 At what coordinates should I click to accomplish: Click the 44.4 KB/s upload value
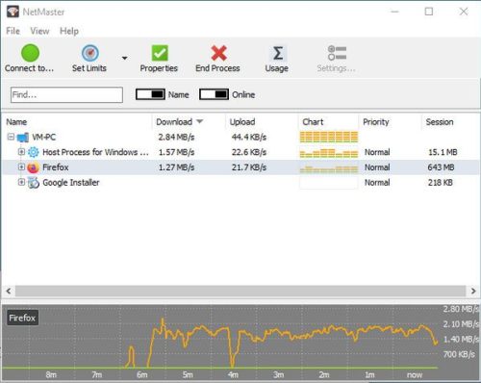tap(249, 138)
